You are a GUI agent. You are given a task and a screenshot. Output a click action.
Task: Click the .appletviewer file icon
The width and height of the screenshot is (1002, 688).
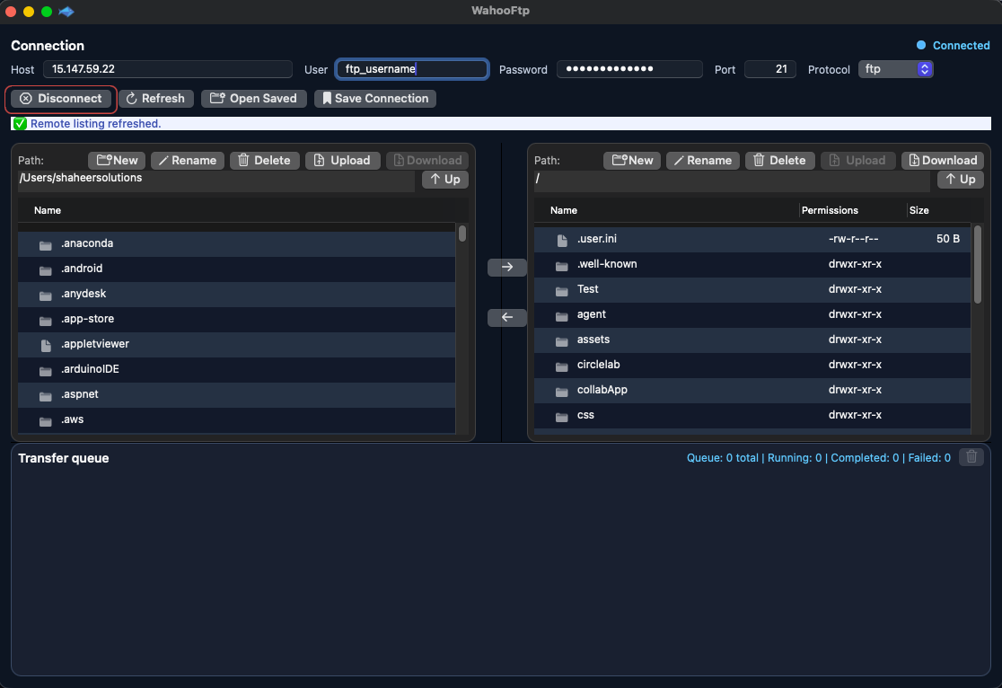click(x=46, y=346)
